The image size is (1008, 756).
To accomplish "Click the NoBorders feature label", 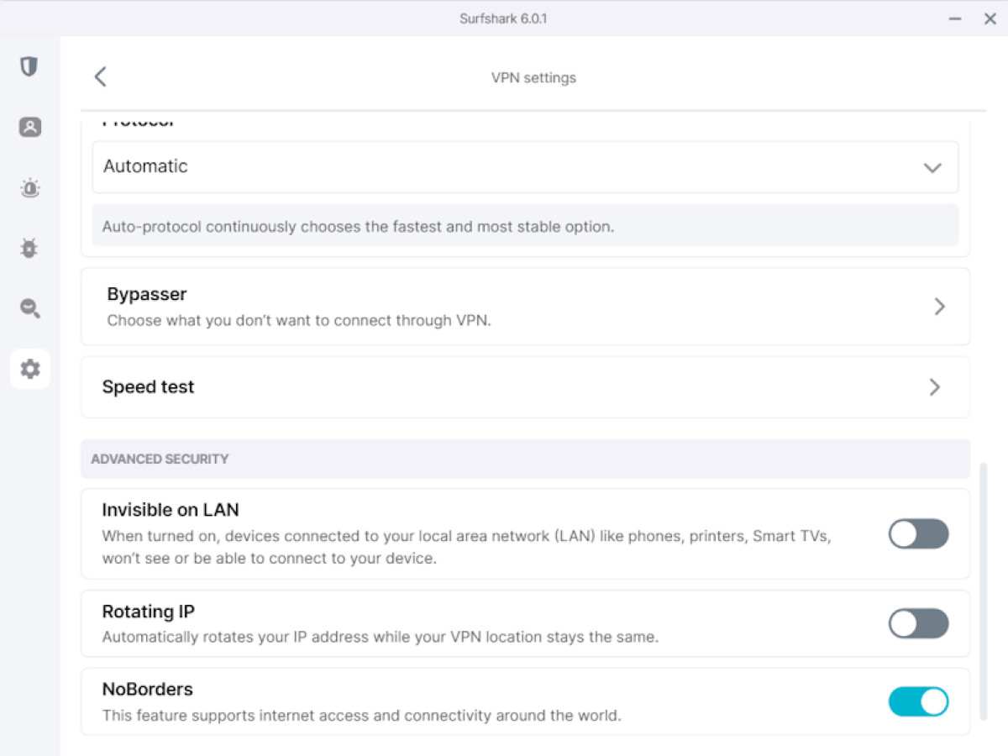I will click(148, 690).
